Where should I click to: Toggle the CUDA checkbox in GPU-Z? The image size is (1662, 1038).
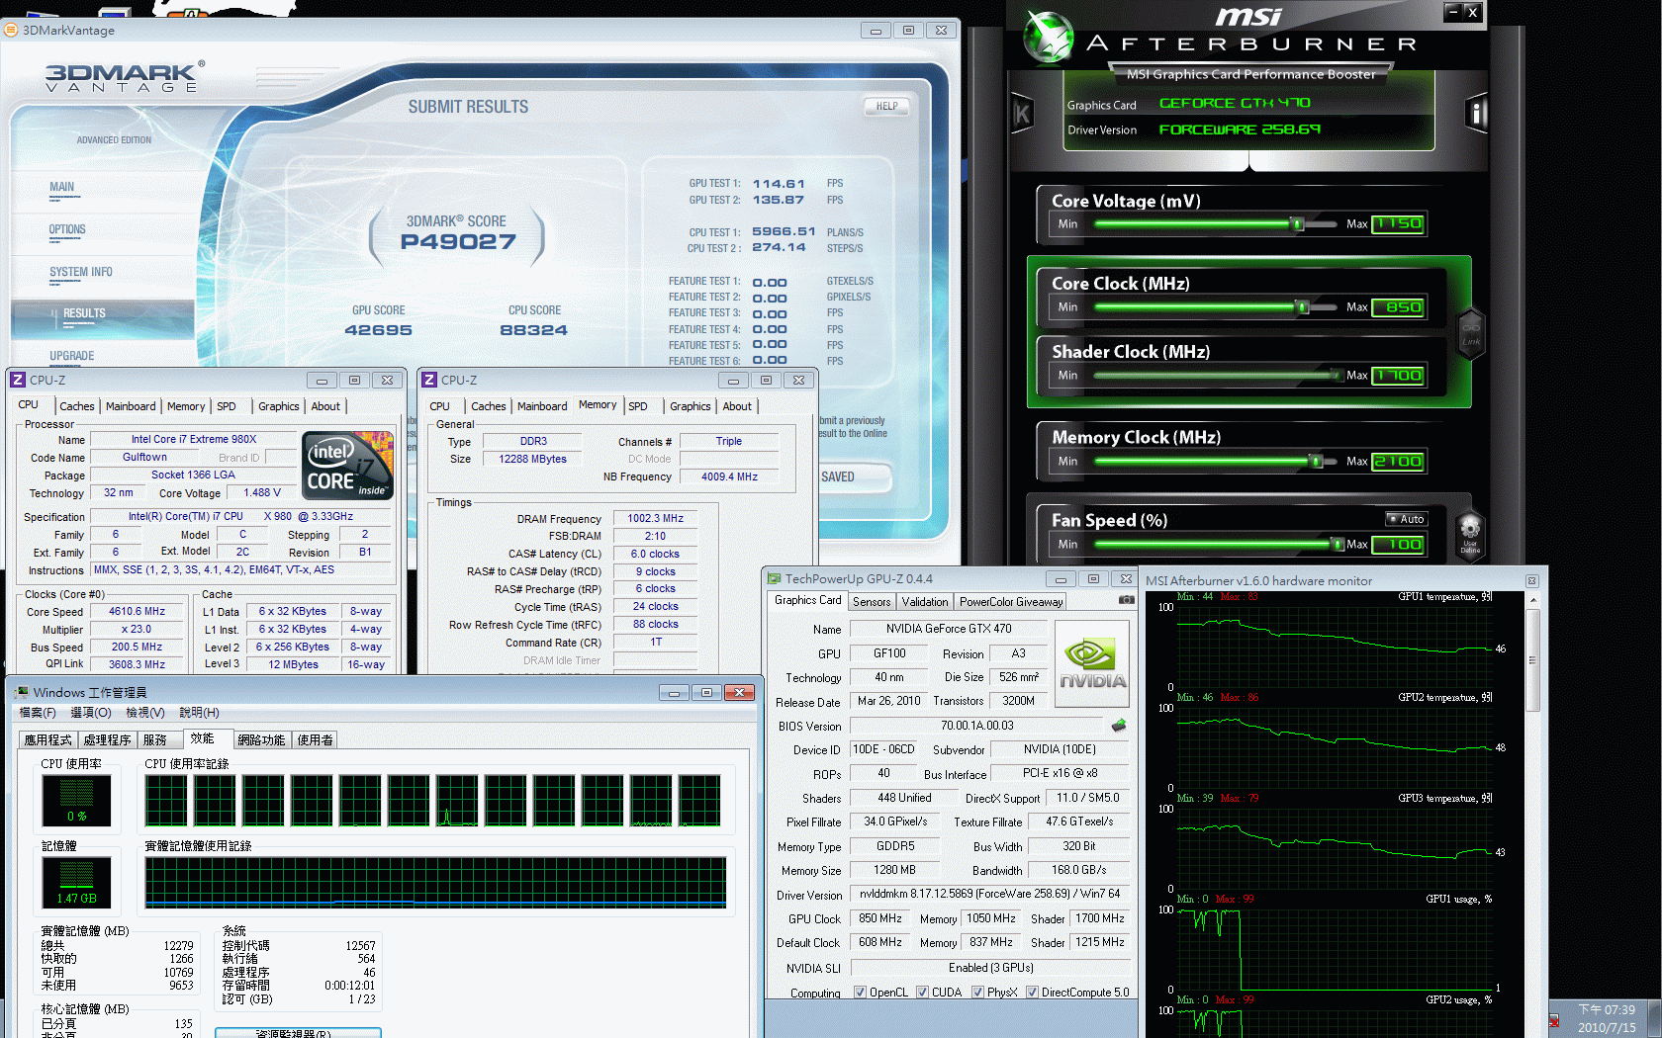point(922,993)
